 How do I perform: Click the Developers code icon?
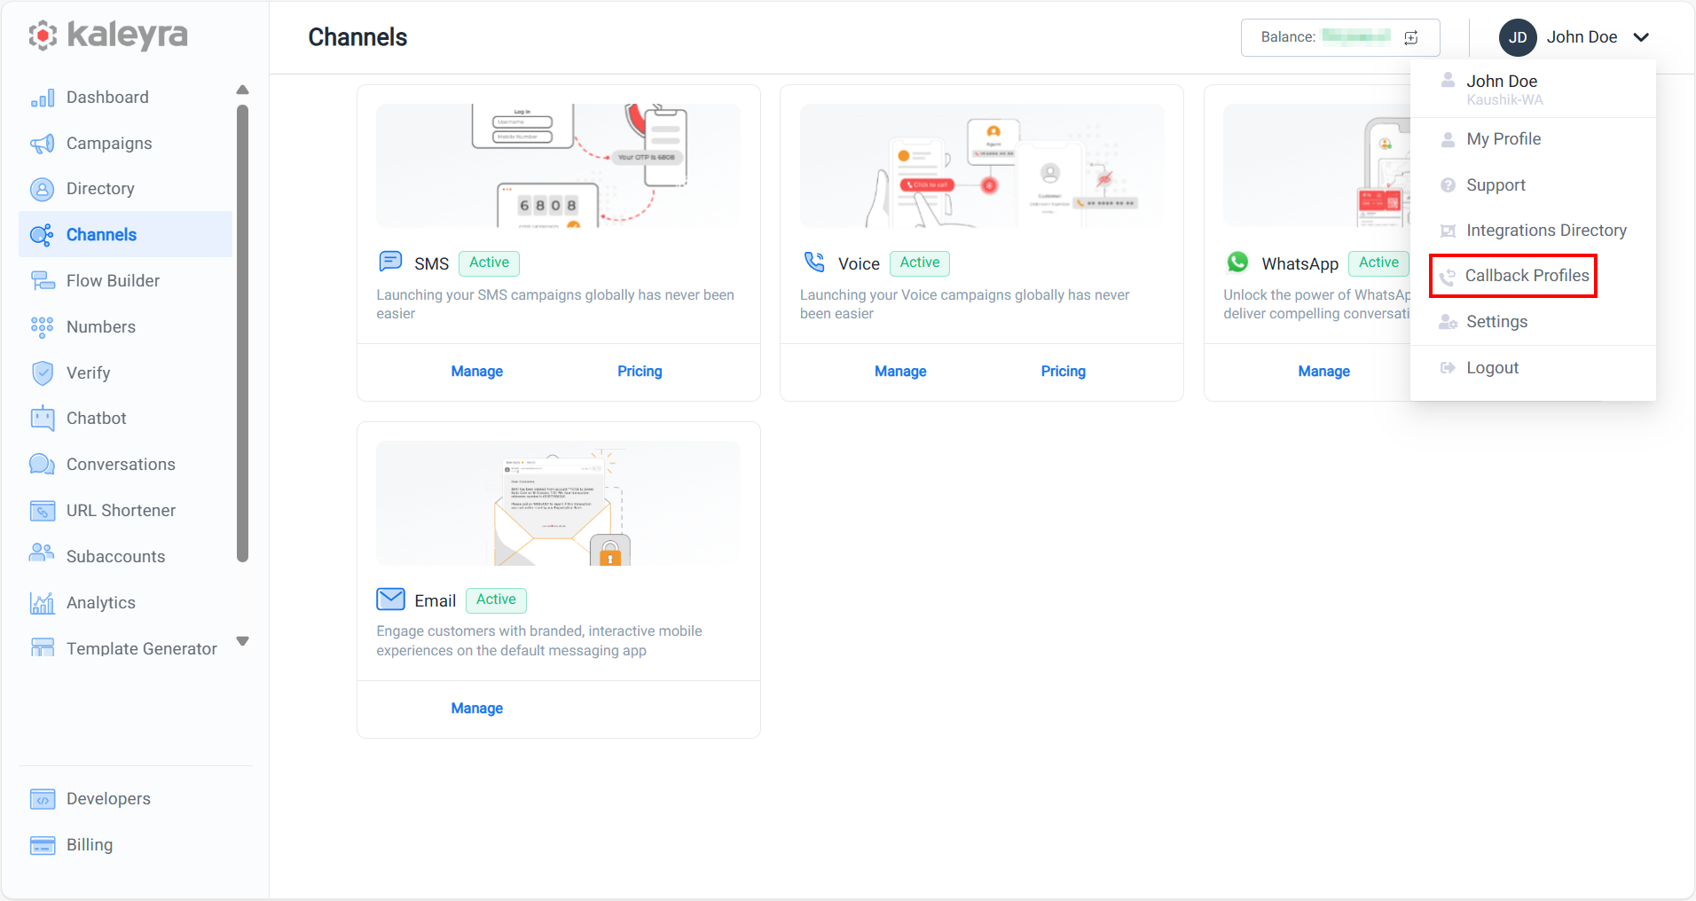point(43,799)
